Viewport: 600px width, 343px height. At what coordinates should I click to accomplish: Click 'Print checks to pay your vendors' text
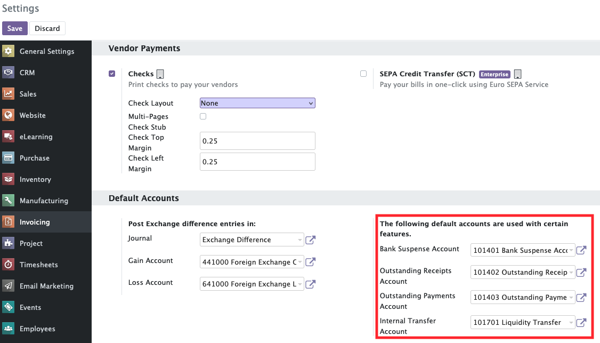click(183, 85)
